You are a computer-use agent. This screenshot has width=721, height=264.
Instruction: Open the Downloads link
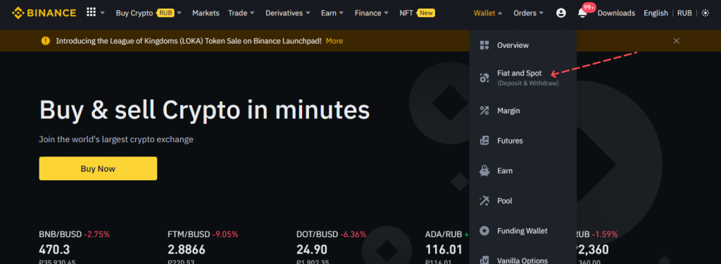point(616,13)
